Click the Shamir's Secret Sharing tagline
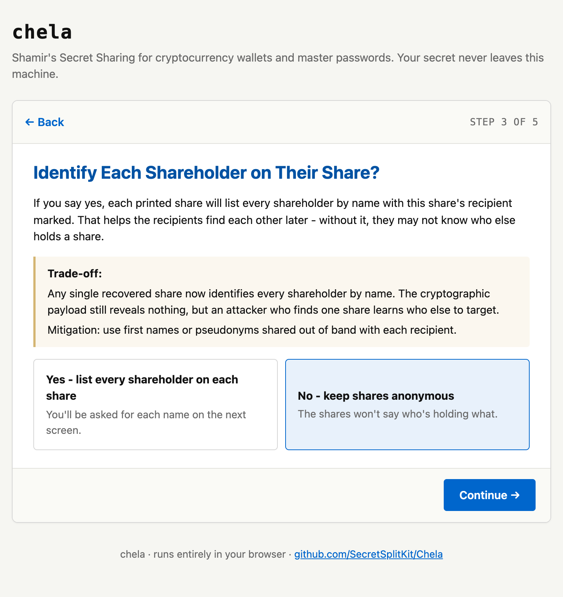563x597 pixels. [x=278, y=66]
